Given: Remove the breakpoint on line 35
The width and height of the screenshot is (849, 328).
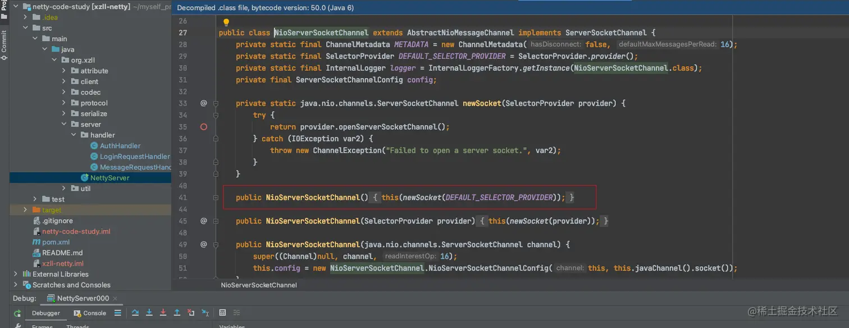Looking at the screenshot, I should click(x=204, y=127).
